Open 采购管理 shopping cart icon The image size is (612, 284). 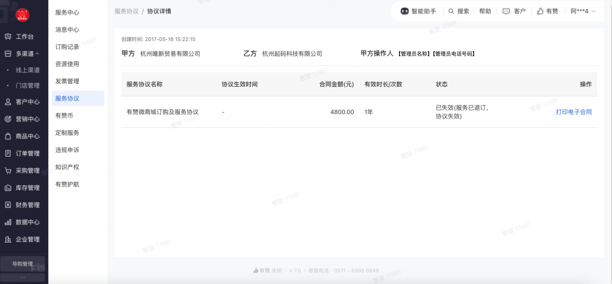point(8,171)
